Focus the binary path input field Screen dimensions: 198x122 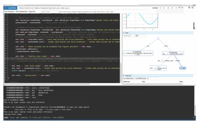click(x=82, y=8)
